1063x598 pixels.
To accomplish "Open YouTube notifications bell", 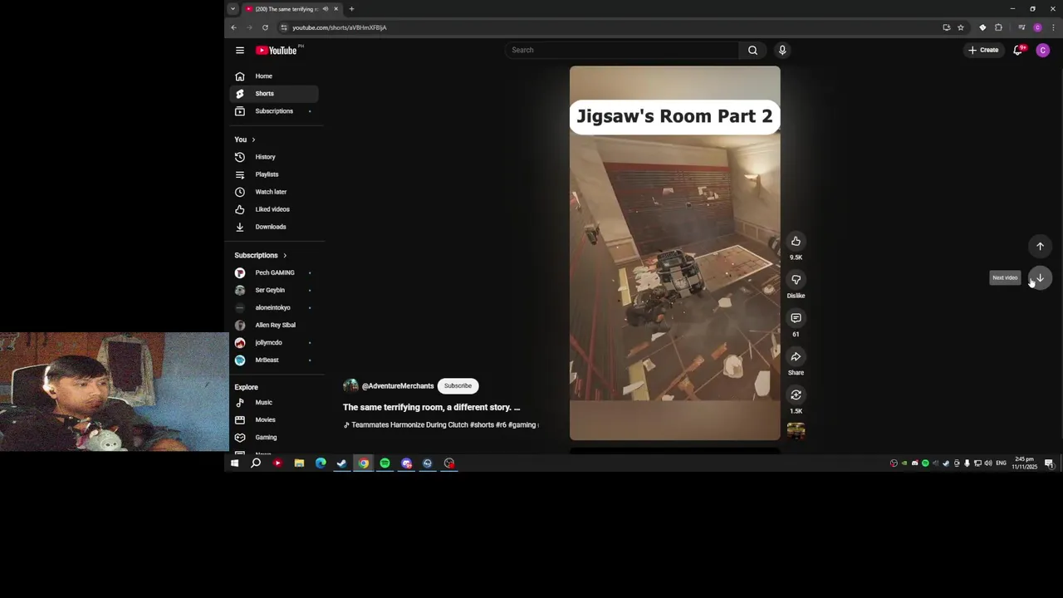I will [x=1018, y=50].
